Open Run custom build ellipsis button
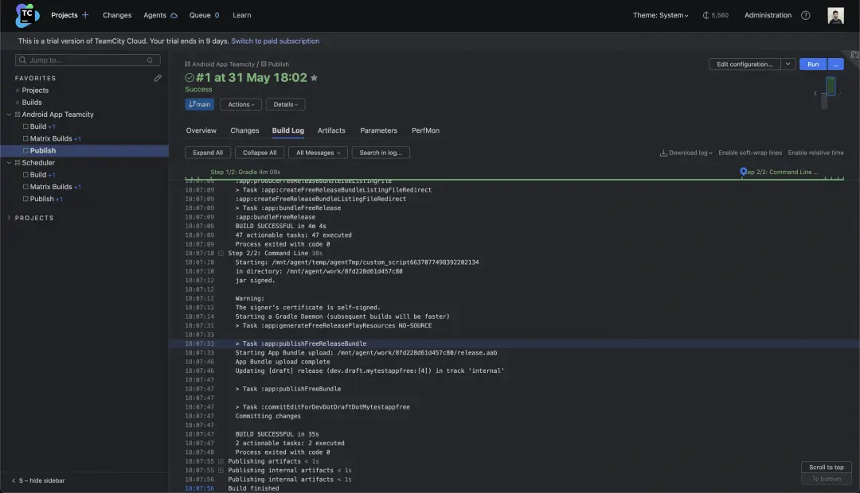This screenshot has height=493, width=860. (835, 64)
